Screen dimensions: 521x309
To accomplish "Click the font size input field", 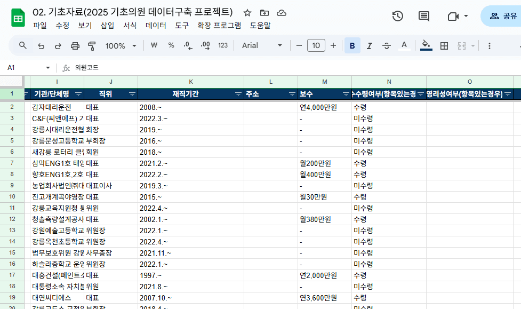I will pos(316,46).
